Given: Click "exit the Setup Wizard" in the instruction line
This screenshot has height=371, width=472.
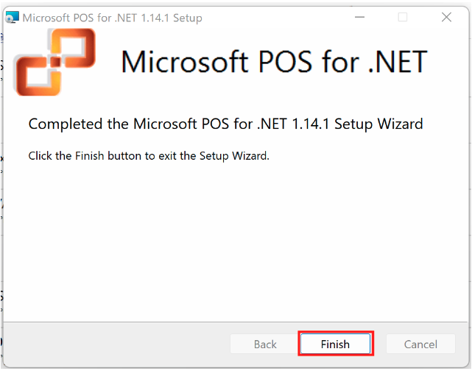Looking at the screenshot, I should click(x=218, y=156).
